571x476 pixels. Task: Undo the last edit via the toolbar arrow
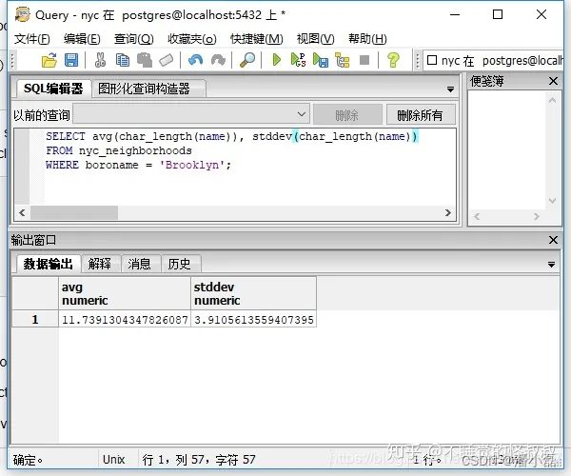[x=195, y=60]
